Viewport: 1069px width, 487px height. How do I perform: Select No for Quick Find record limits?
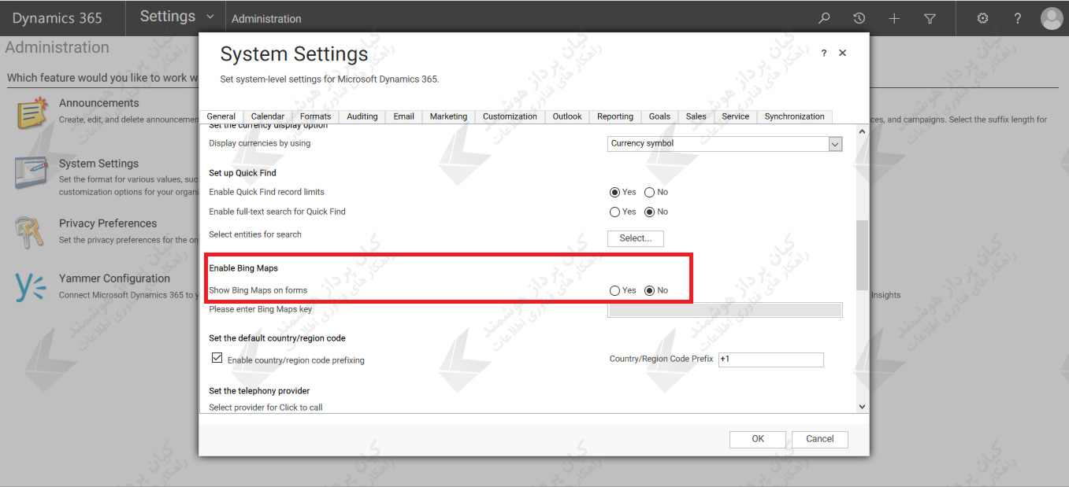point(650,192)
